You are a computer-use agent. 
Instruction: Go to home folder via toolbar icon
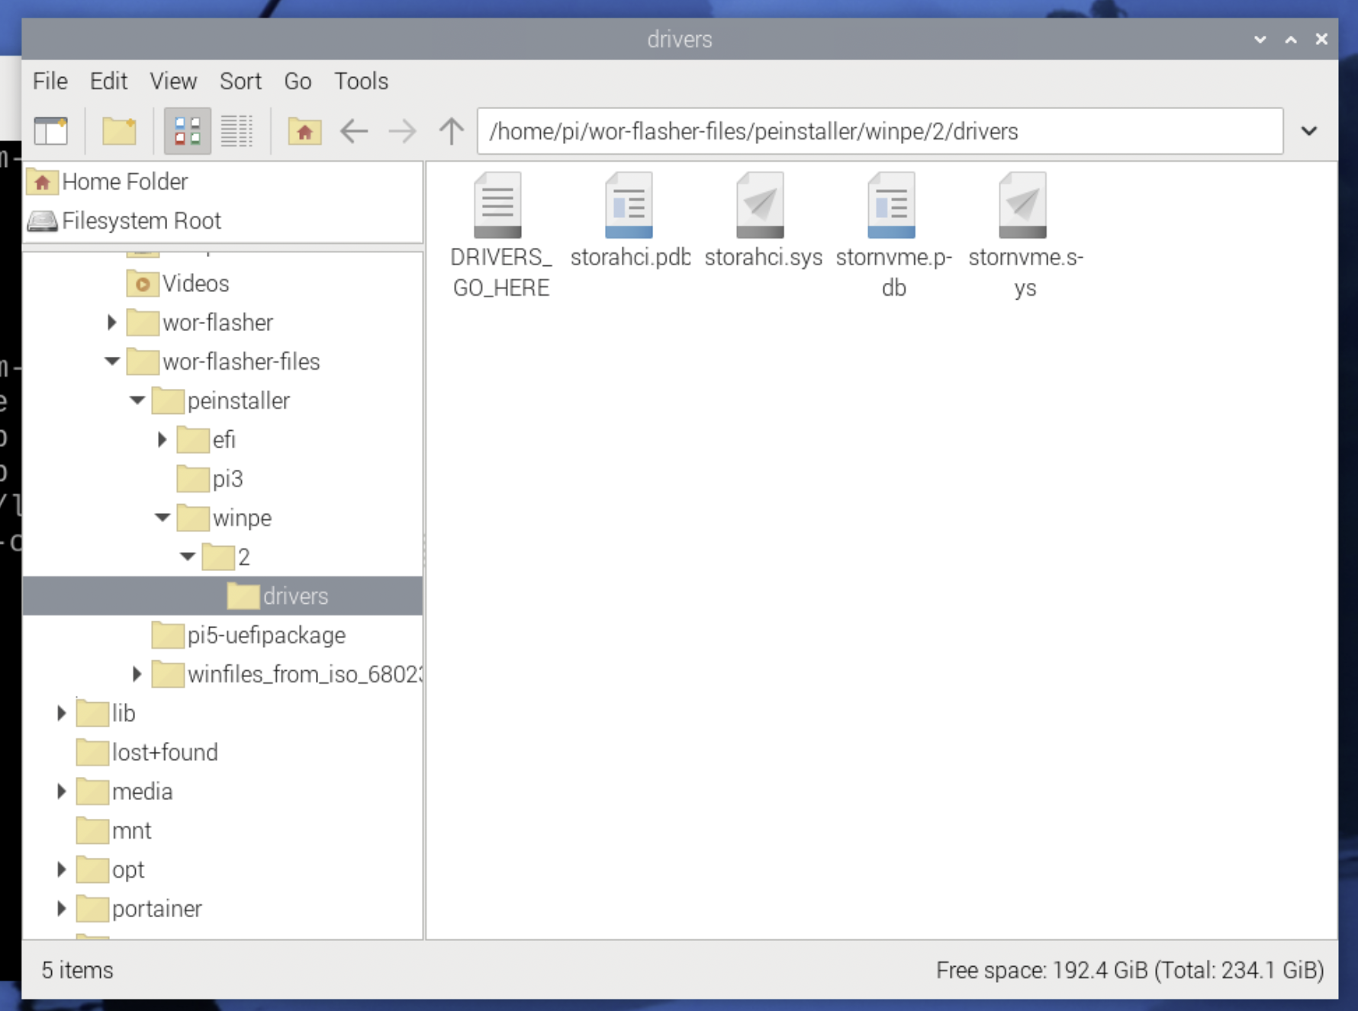click(x=304, y=131)
